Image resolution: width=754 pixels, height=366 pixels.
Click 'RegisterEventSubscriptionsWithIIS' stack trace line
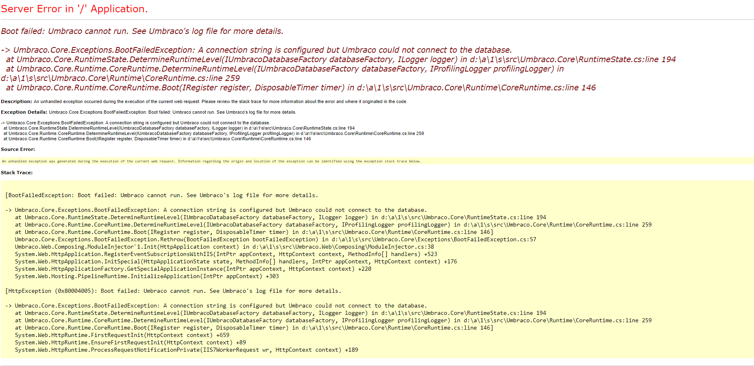[x=226, y=254]
